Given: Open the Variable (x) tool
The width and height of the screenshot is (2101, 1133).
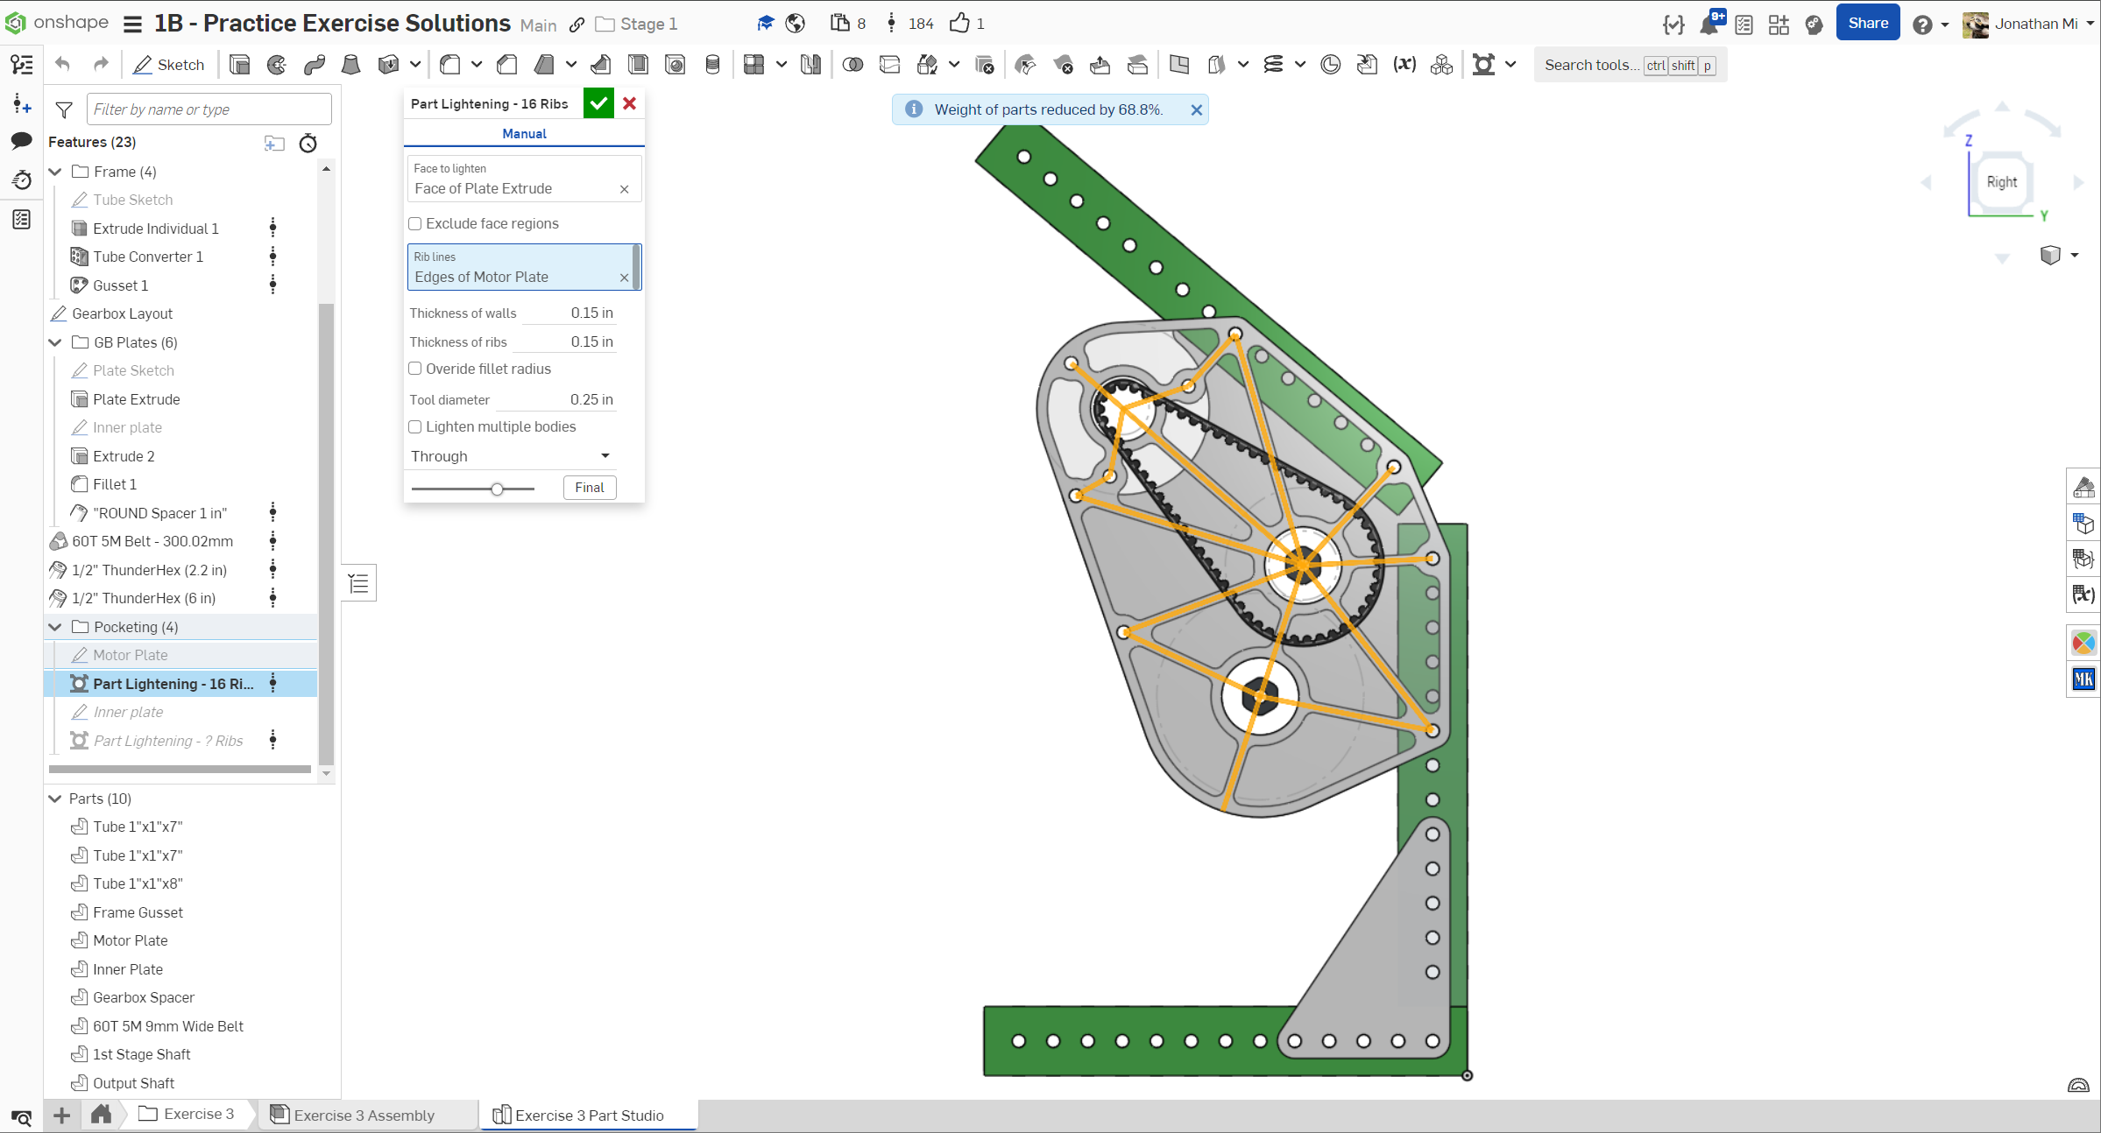Looking at the screenshot, I should click(x=1404, y=65).
